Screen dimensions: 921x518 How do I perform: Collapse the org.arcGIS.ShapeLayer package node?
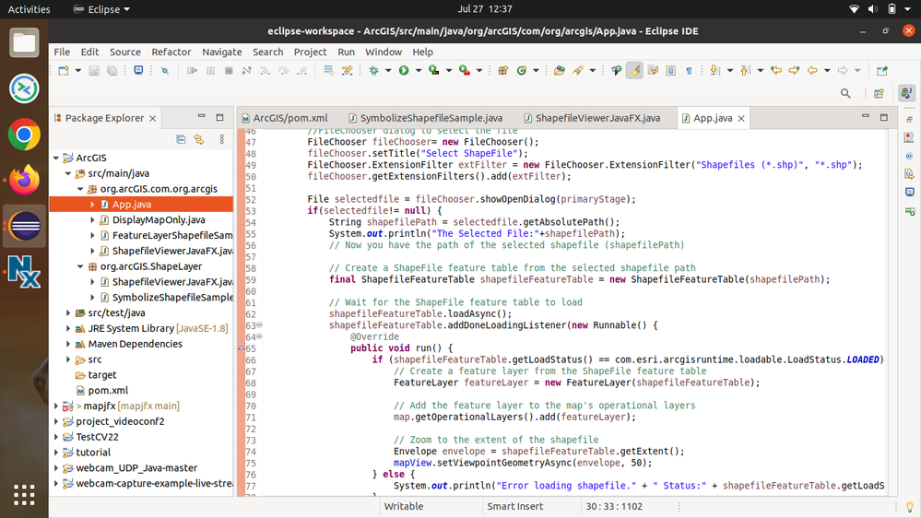[81, 266]
